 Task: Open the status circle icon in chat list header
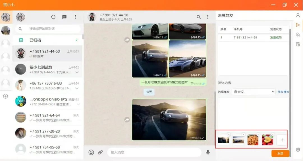53,17
